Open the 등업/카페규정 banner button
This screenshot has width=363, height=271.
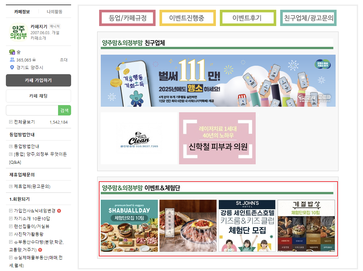tap(127, 18)
